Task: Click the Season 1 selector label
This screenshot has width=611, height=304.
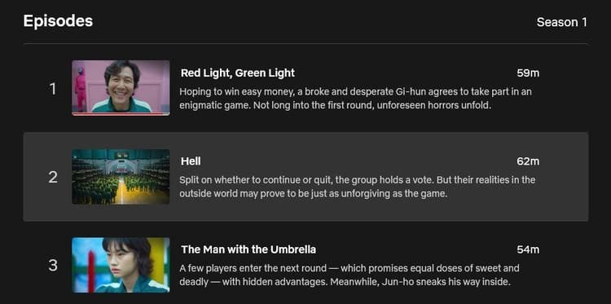Action: pyautogui.click(x=561, y=22)
